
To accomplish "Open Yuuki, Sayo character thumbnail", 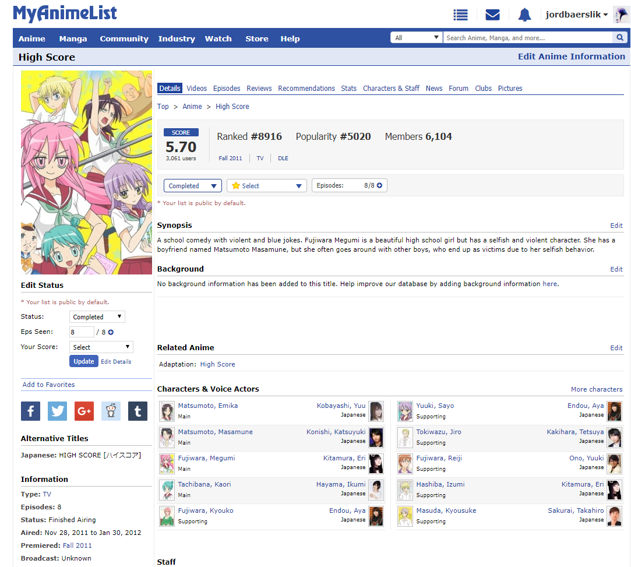I will pos(405,411).
